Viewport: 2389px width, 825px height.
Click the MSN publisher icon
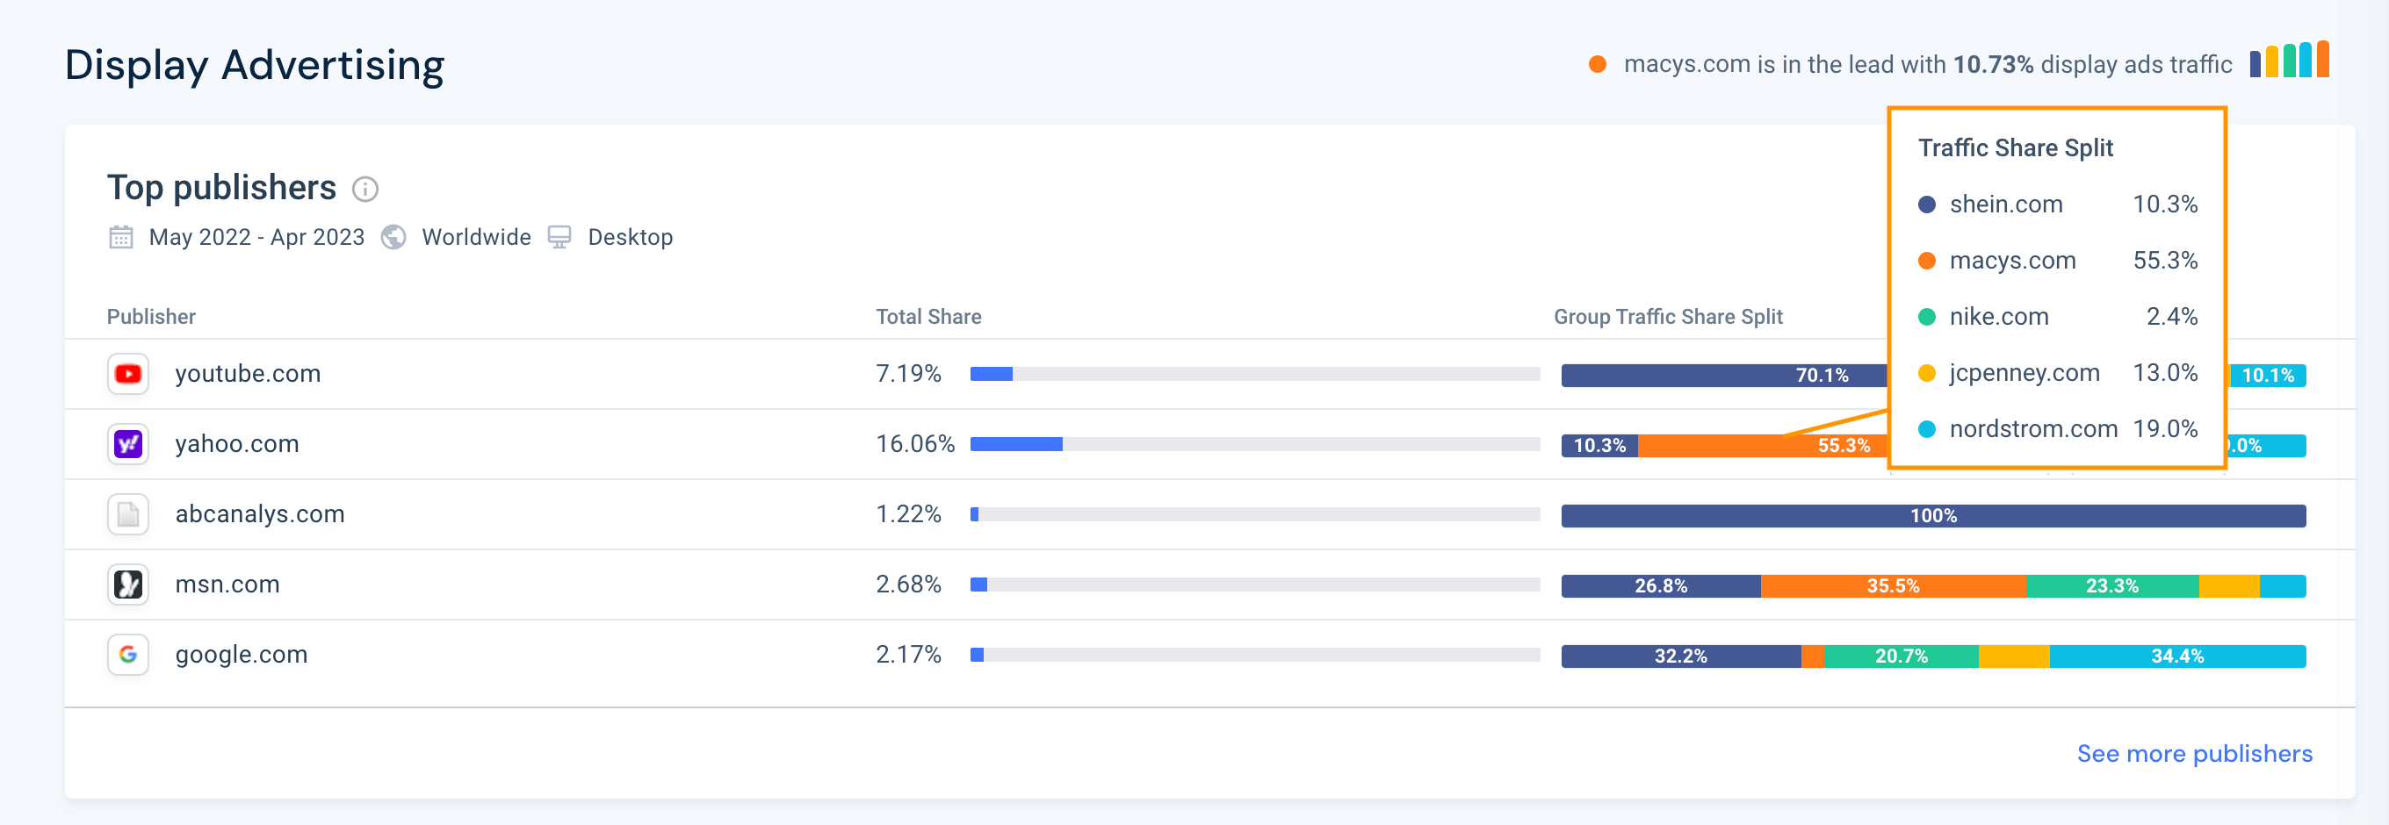click(x=127, y=584)
